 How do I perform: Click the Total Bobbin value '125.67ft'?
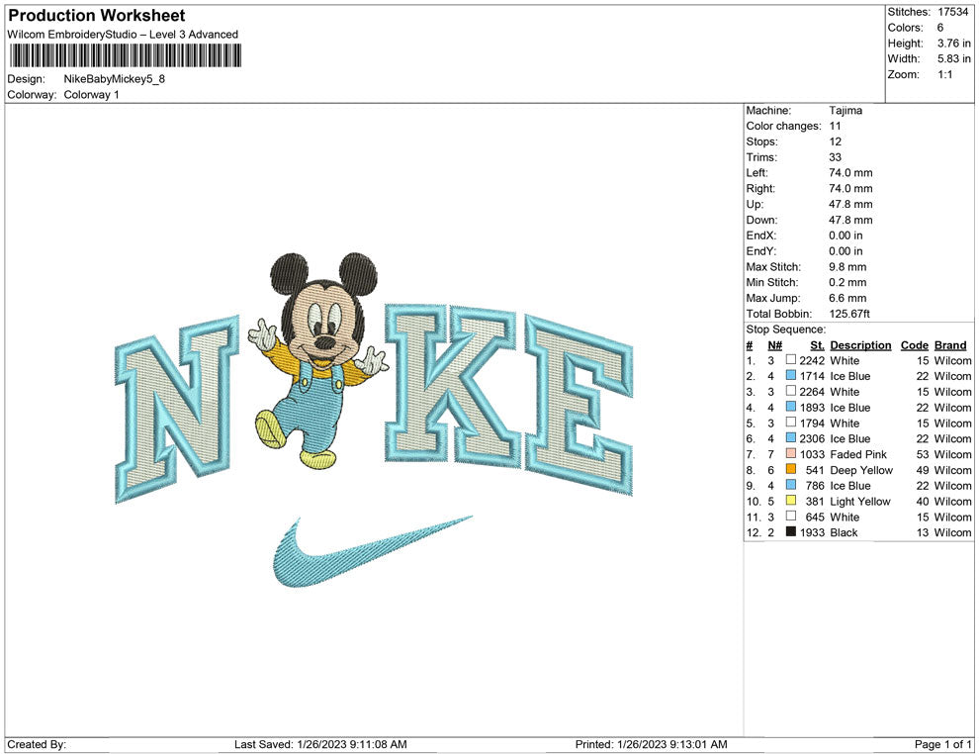(849, 314)
